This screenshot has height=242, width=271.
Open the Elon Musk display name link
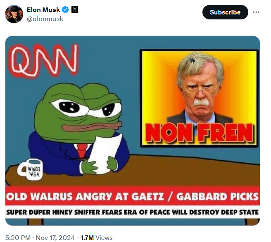click(x=43, y=10)
